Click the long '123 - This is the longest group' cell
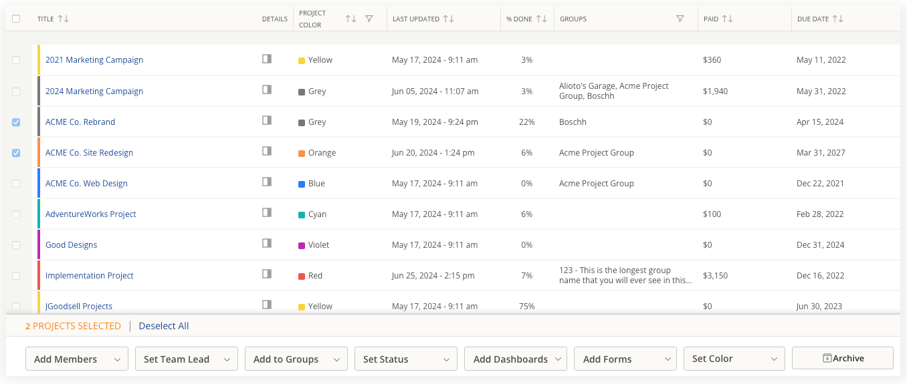Image resolution: width=907 pixels, height=384 pixels. [x=625, y=275]
